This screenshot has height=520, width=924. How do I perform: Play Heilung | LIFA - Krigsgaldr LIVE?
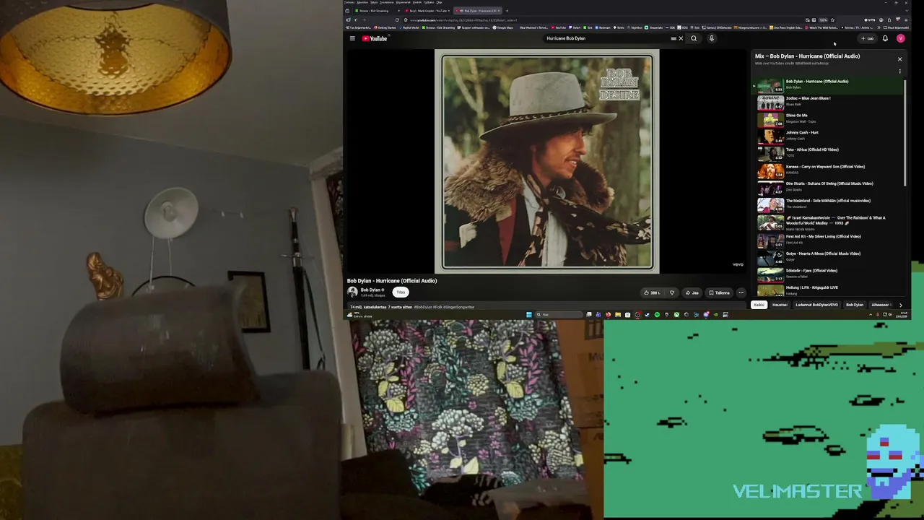(829, 290)
